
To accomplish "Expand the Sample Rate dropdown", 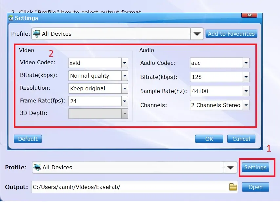I will pyautogui.click(x=246, y=91).
